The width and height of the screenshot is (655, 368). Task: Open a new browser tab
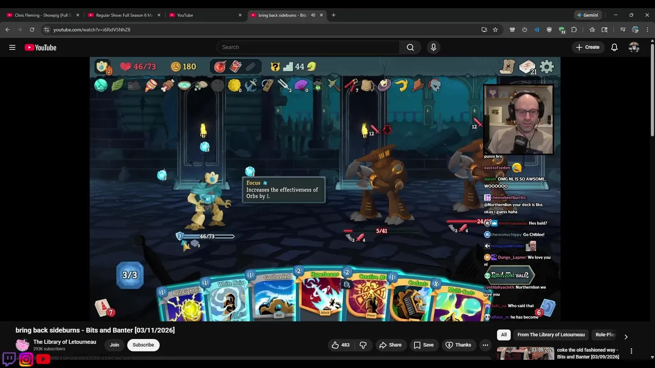coord(334,15)
